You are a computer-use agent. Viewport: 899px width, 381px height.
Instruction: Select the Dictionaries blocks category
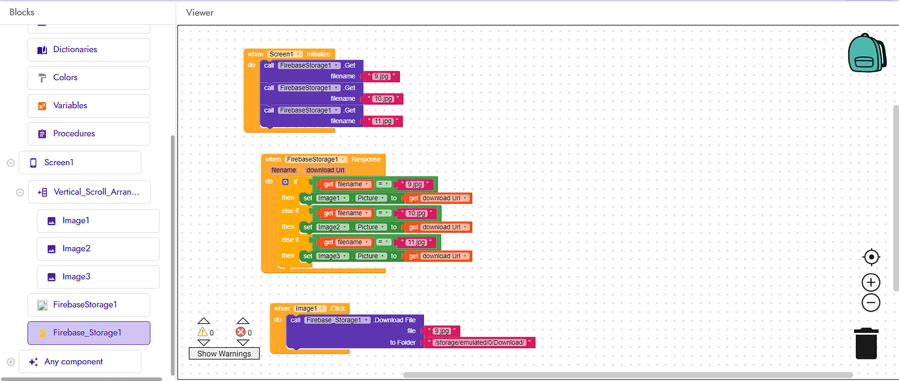[89, 49]
